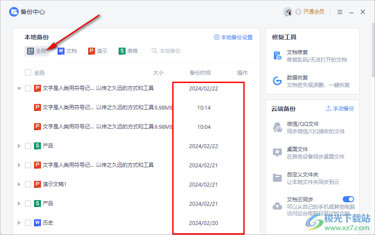
Task: Collapse the expanded 2024/02/22 presentation group
Action: (19, 88)
